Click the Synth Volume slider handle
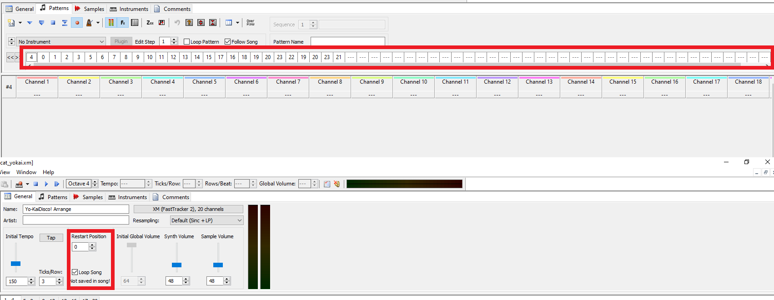 [x=177, y=265]
